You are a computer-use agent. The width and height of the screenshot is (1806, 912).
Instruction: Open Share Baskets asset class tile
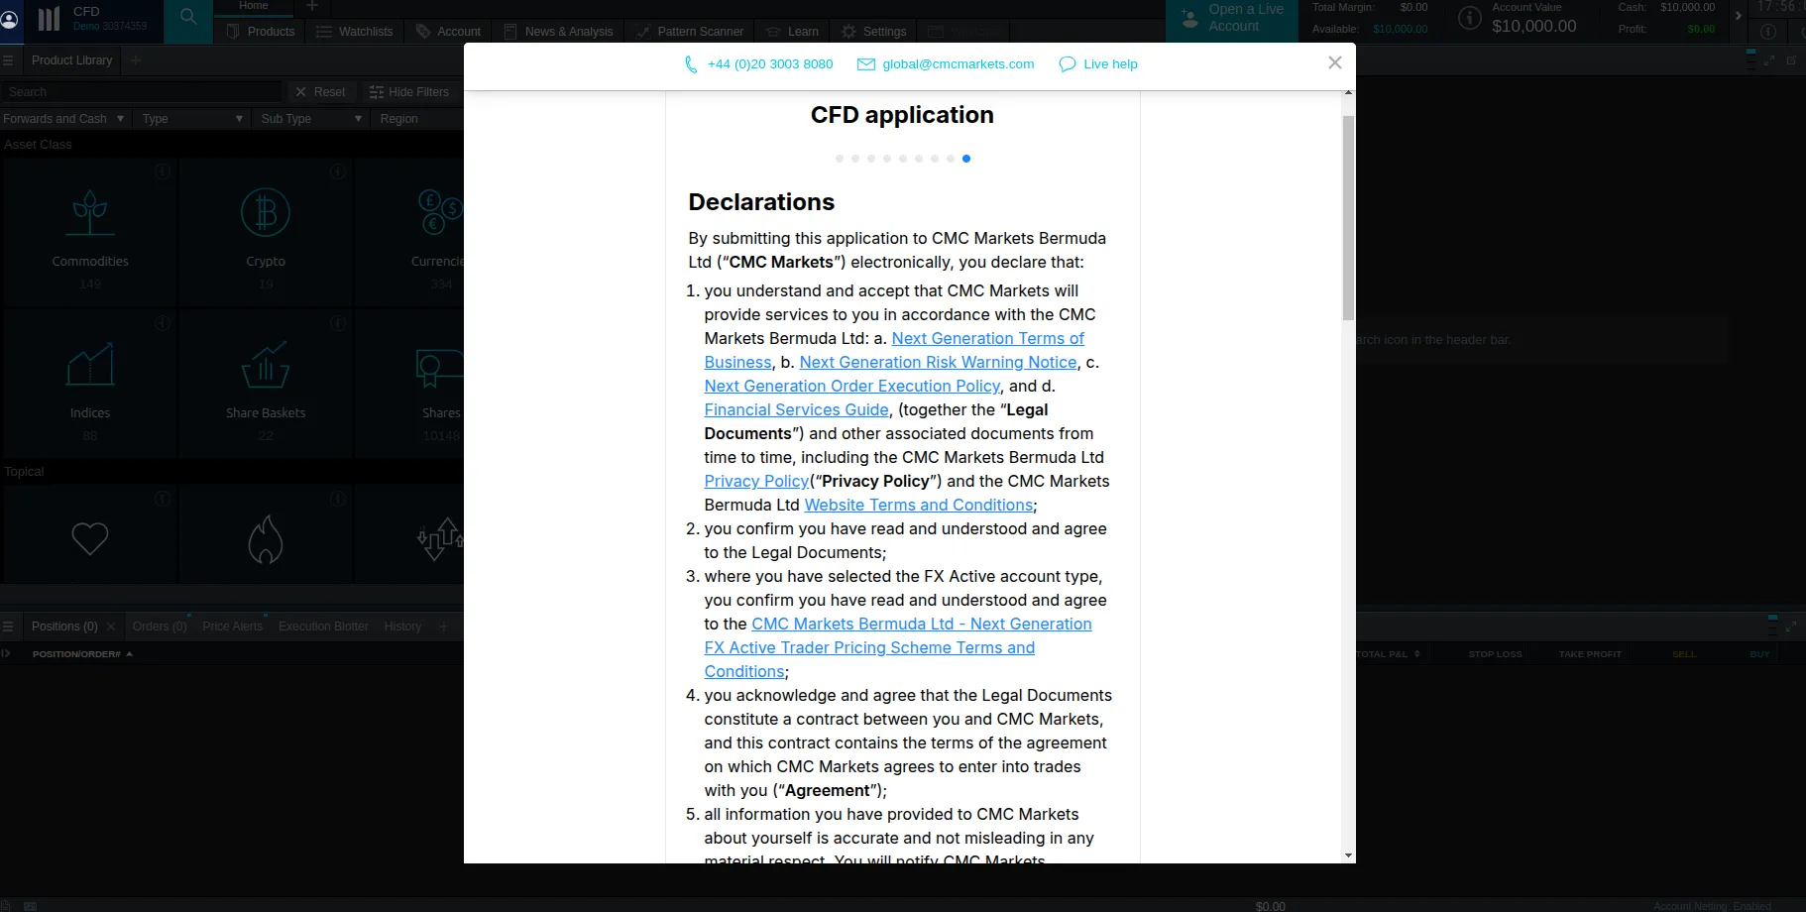[x=266, y=384]
